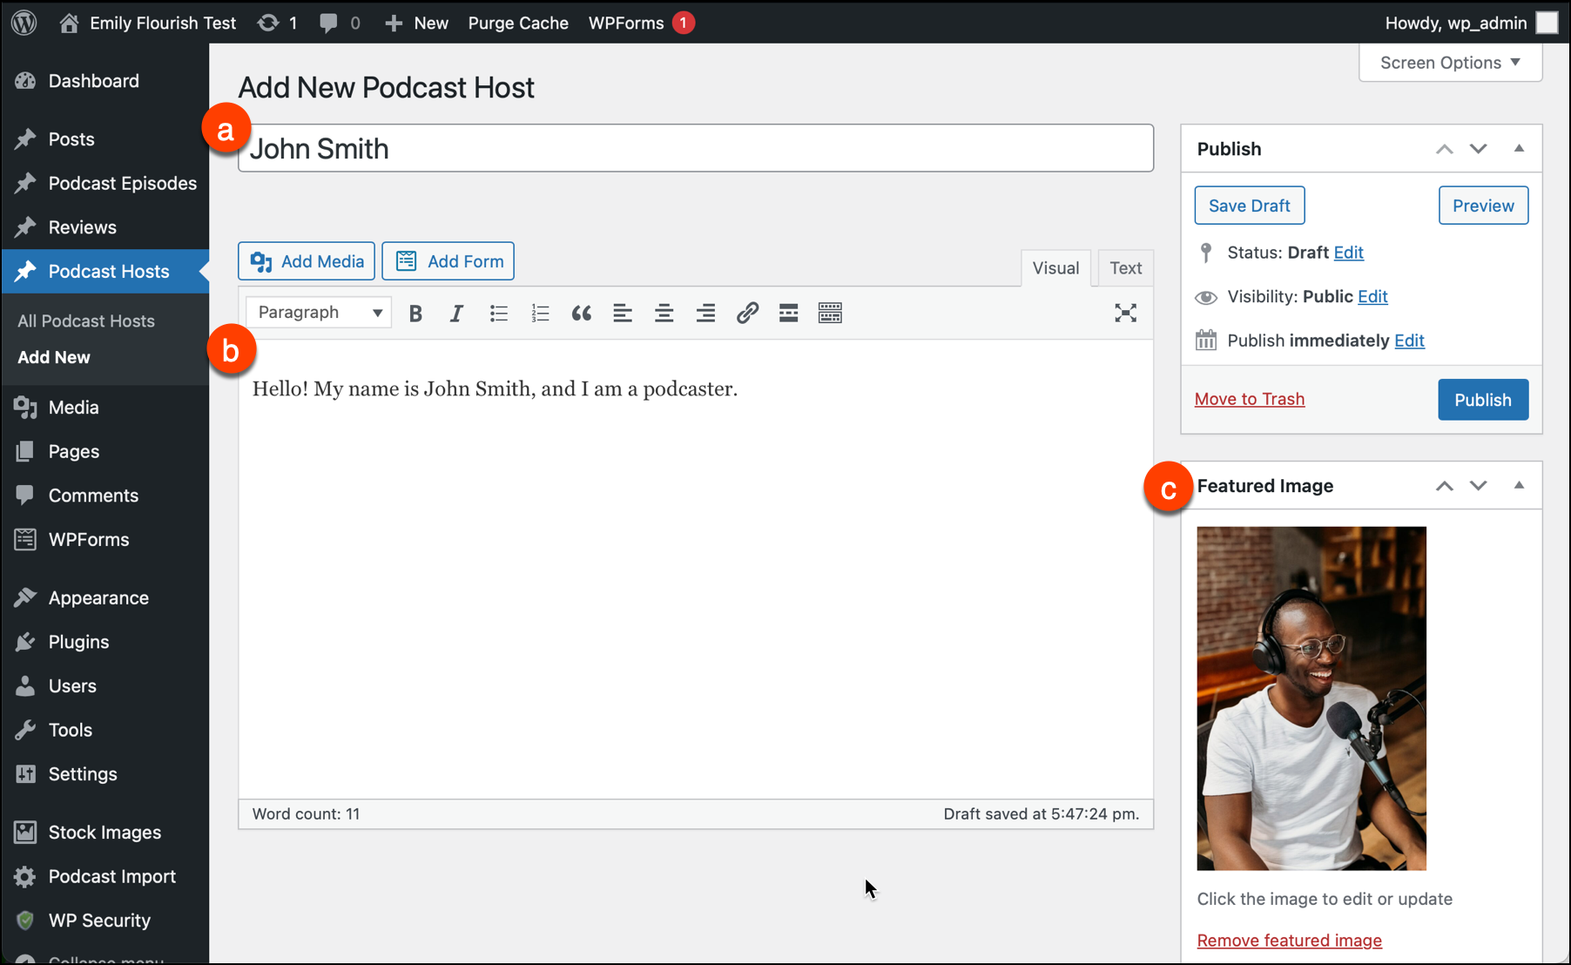1571x965 pixels.
Task: Enable distraction-free fullscreen mode
Action: 1125,314
